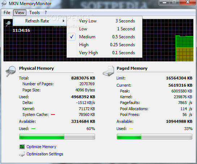Open the Optimization Settings link
The image size is (197, 164).
point(45,154)
